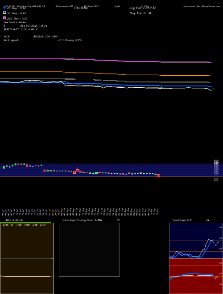Screen dimensions: 223x294
Task: Open the empty intraday trading price panel
Action: pos(89,249)
